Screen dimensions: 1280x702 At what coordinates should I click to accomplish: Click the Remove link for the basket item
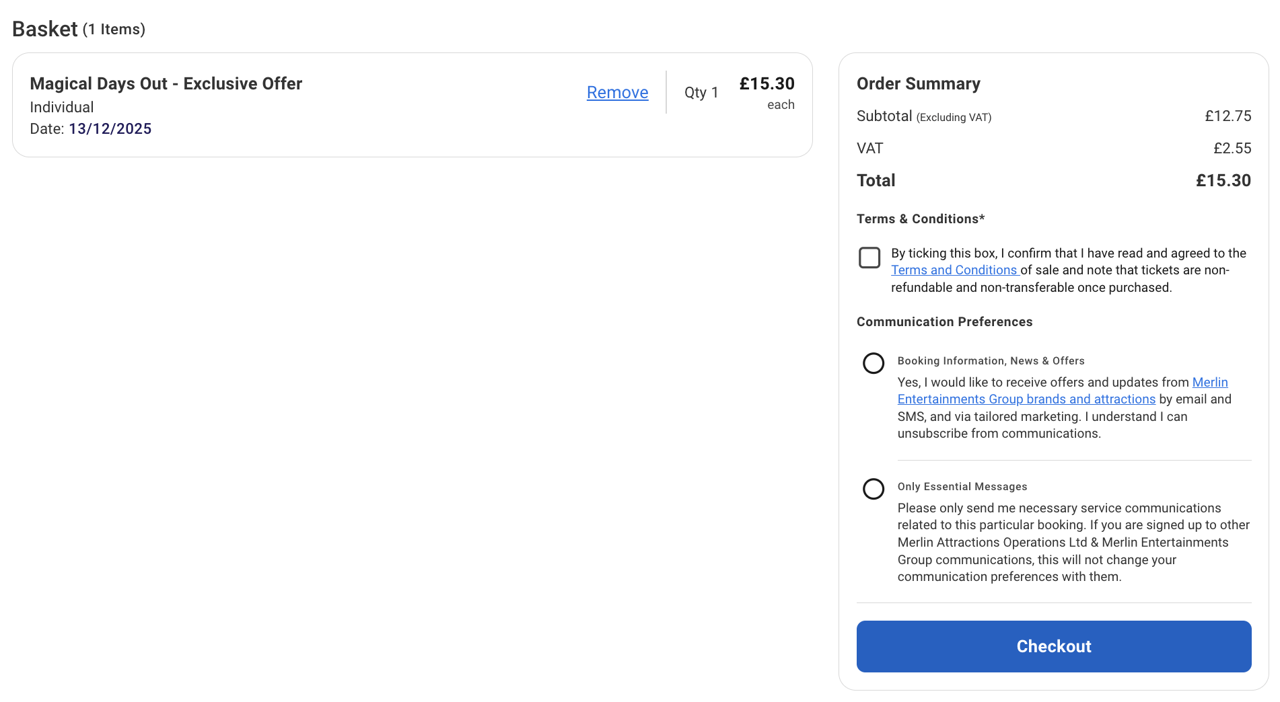(x=617, y=93)
